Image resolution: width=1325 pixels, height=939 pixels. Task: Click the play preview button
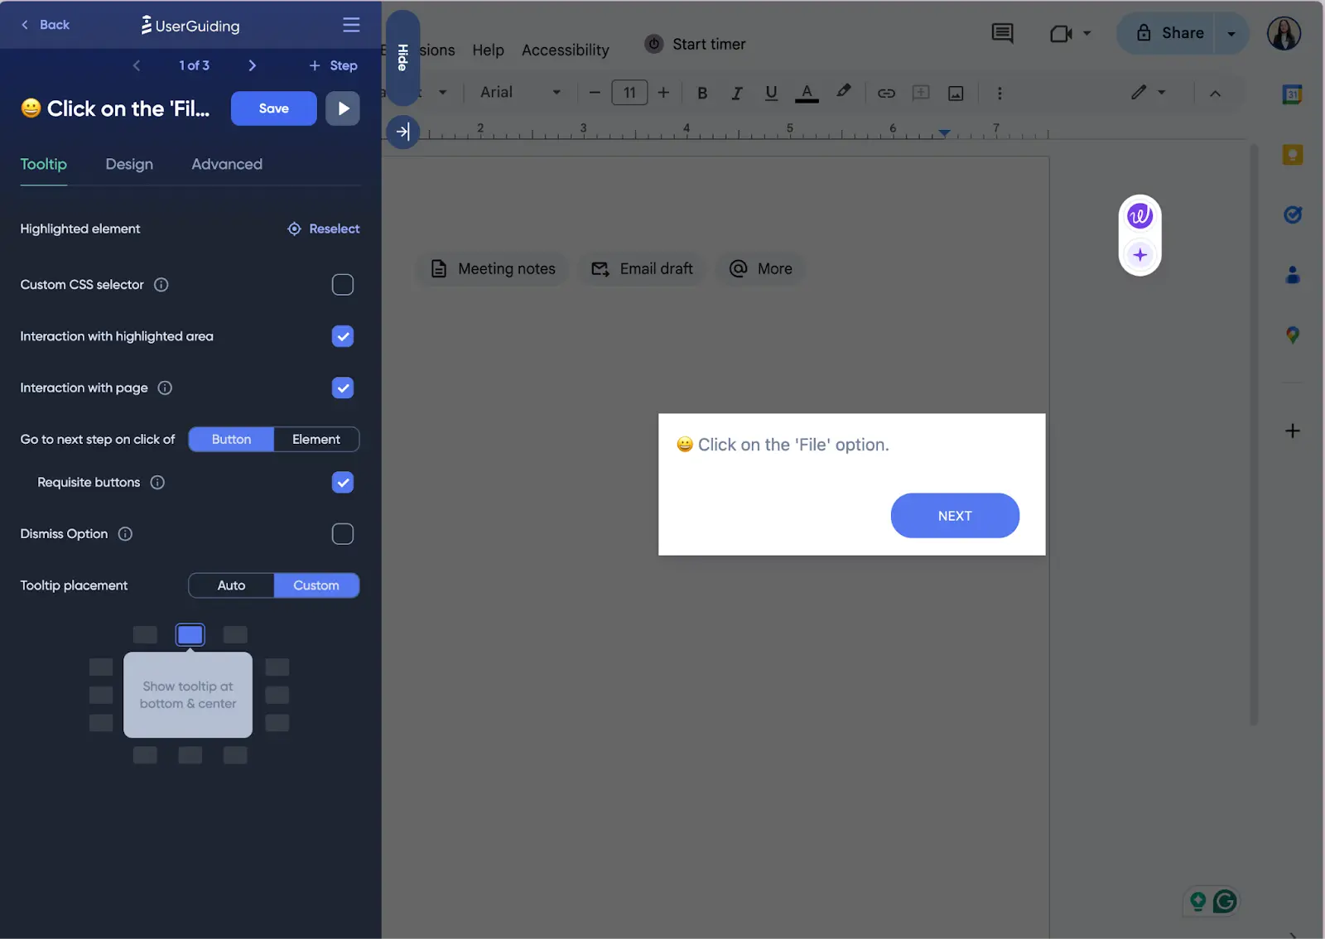(x=343, y=108)
